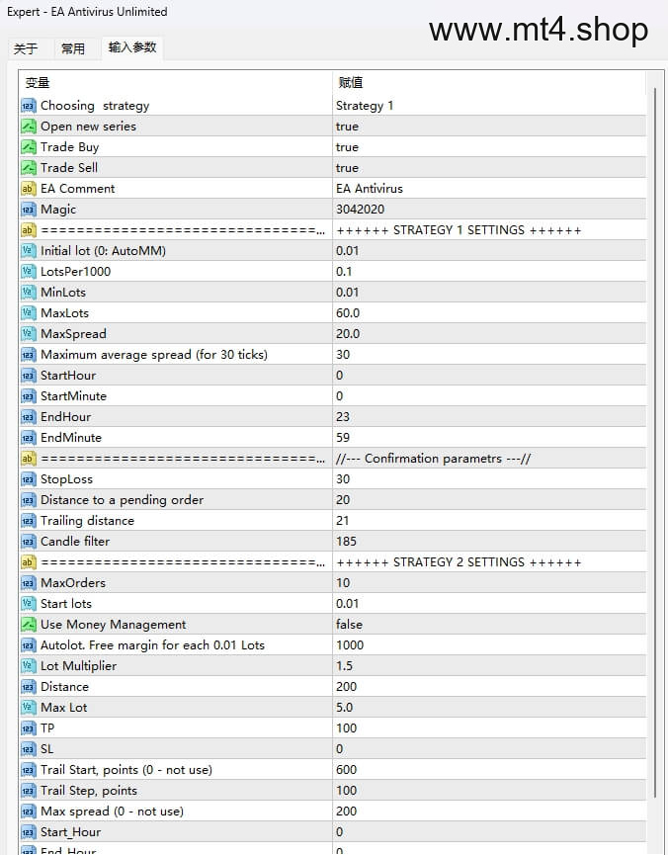Click the Magic integer icon
Image resolution: width=668 pixels, height=855 pixels.
point(29,210)
